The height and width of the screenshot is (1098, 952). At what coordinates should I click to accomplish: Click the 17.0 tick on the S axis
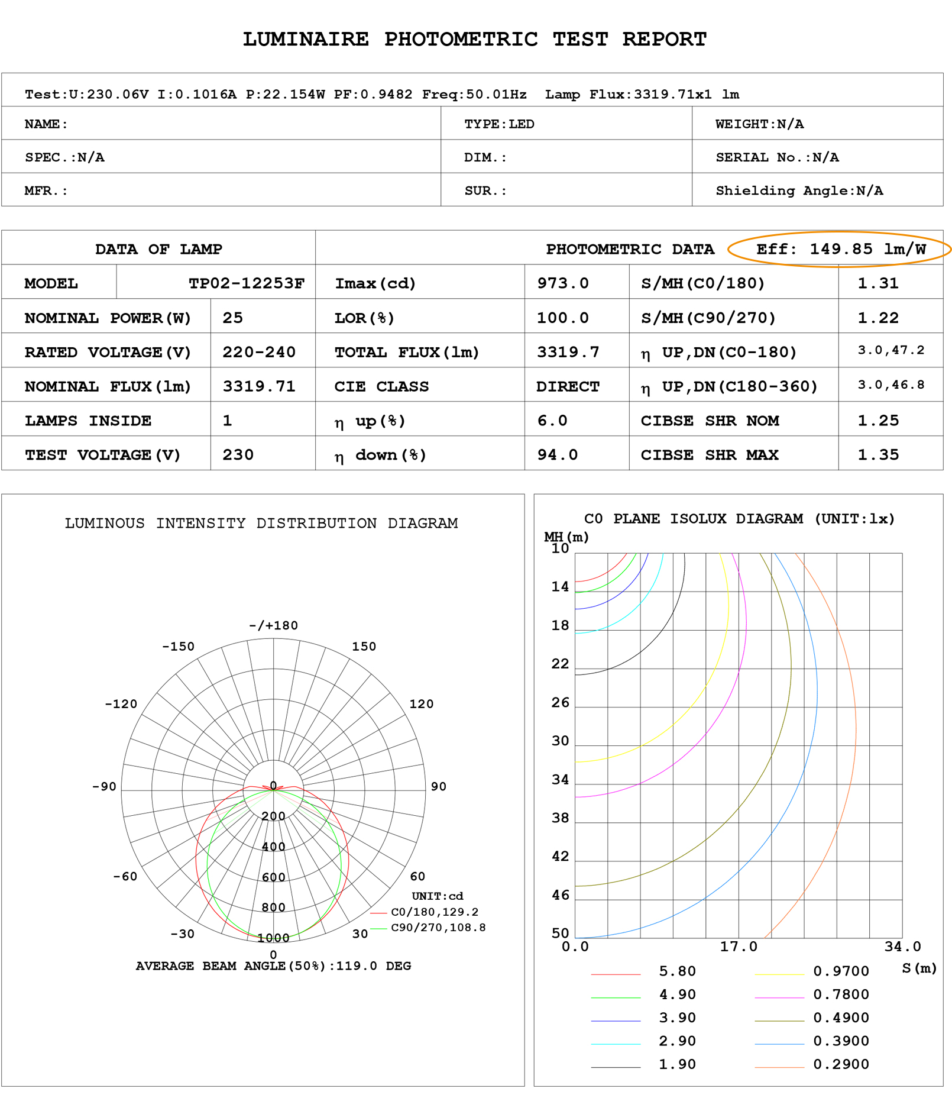coord(739,947)
